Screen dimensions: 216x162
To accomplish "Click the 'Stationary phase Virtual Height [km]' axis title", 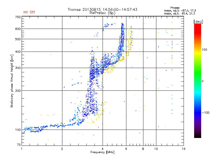I will pos(12,81).
